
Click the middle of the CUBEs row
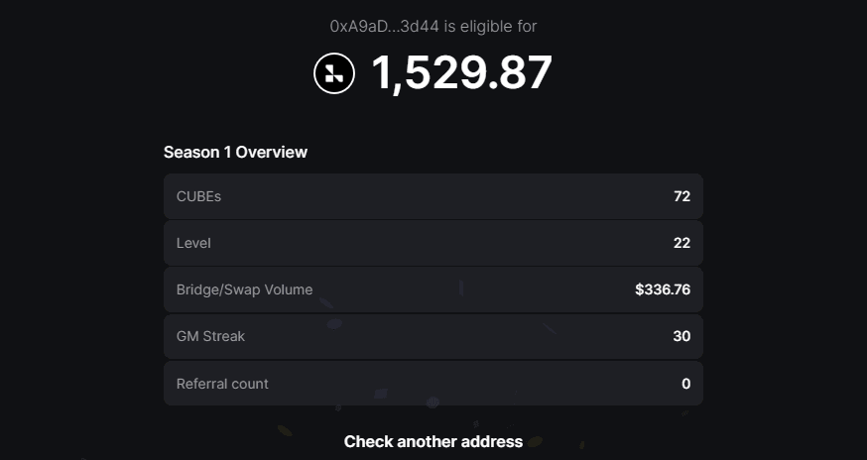[x=433, y=196]
